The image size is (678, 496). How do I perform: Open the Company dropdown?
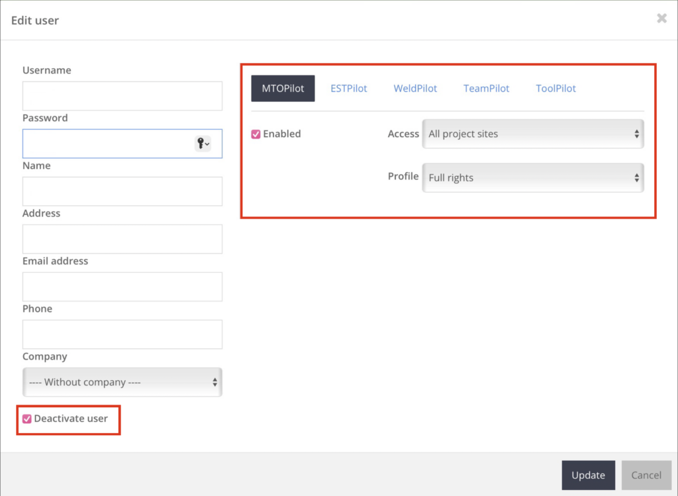pos(122,382)
